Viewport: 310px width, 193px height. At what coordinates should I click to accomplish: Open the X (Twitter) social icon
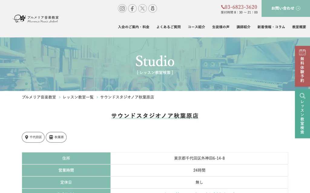pos(143,8)
